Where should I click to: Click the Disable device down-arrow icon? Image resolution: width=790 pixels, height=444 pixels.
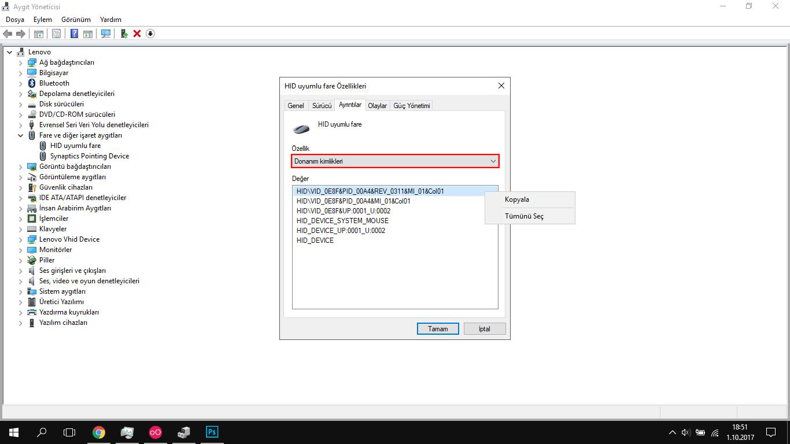[x=150, y=34]
